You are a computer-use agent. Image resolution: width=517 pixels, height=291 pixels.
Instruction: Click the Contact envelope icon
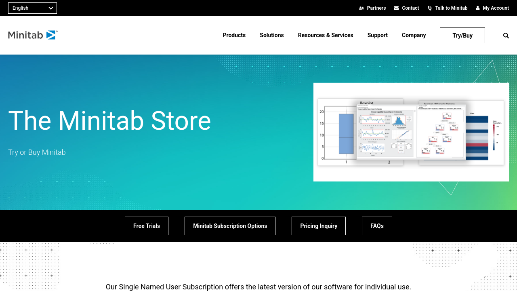tap(396, 8)
